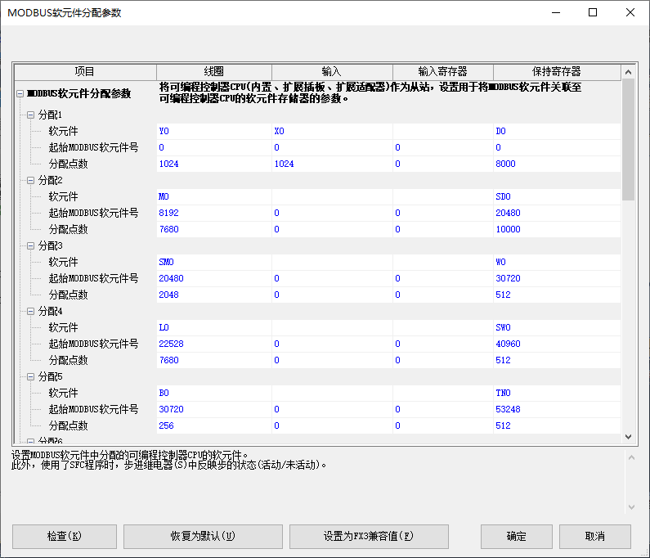This screenshot has height=558, width=650.
Task: Select the 256 points cell
Action: (214, 425)
